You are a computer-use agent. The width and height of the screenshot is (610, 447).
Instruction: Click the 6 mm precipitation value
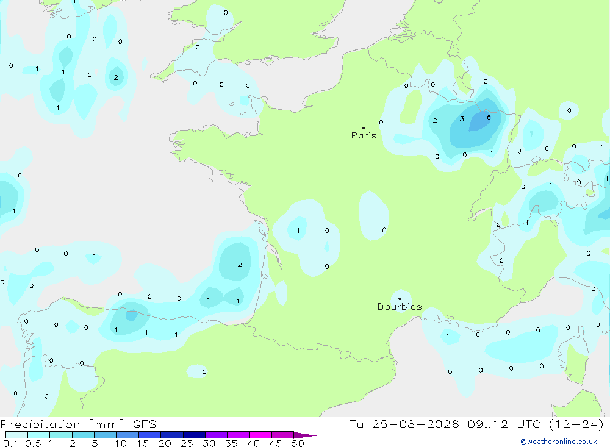pos(489,118)
